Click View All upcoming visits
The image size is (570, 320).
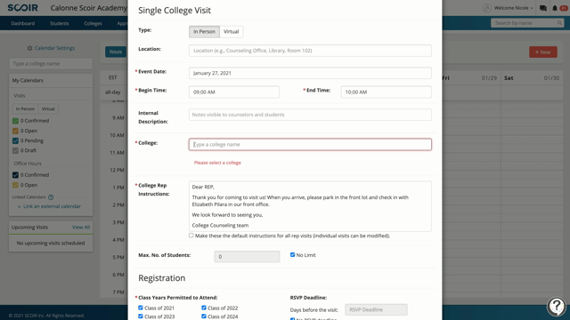[x=81, y=228]
